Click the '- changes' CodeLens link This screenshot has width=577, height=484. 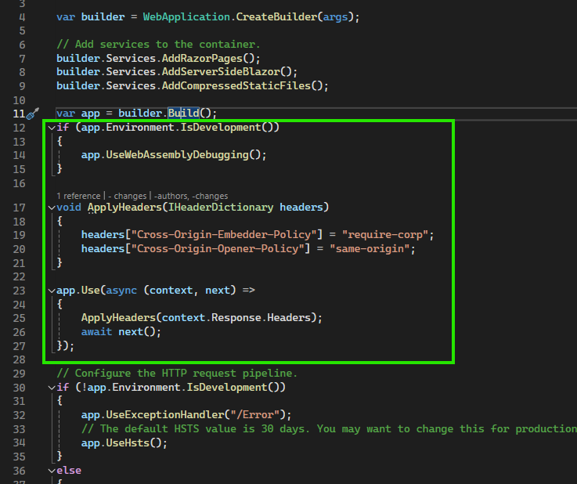pyautogui.click(x=128, y=195)
